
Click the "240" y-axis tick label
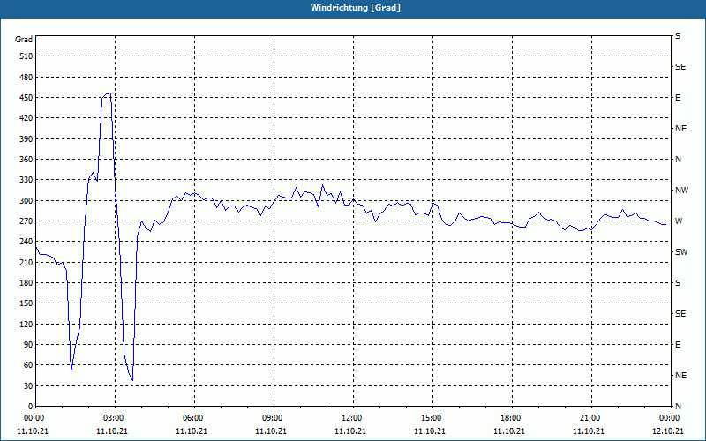coord(26,242)
